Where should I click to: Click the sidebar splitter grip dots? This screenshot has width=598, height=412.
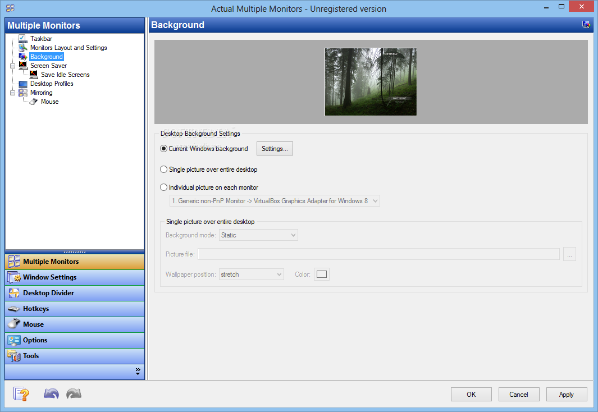tap(75, 252)
